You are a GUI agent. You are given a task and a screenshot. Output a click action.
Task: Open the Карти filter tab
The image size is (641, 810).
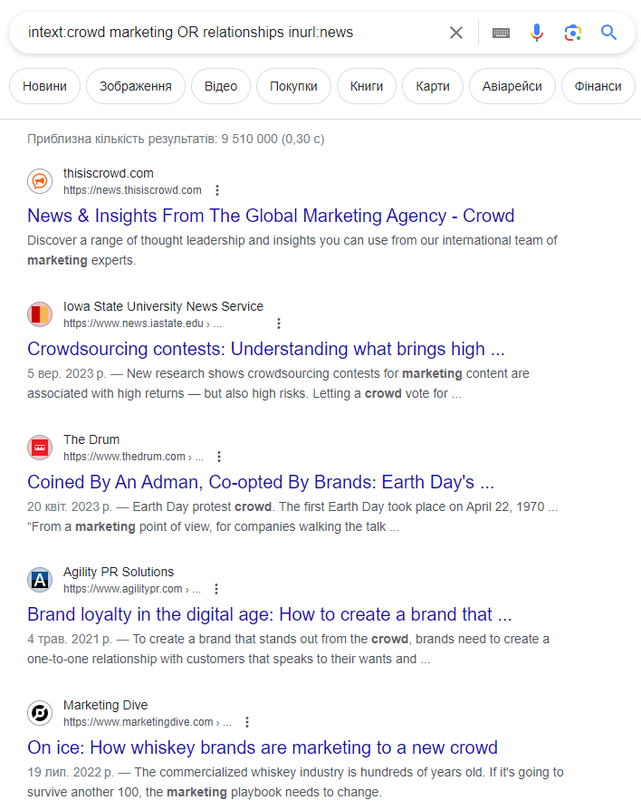click(x=433, y=86)
